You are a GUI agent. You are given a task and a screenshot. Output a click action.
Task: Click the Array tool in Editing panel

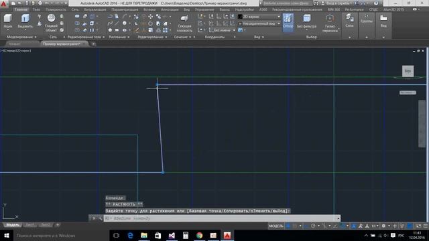click(166, 30)
